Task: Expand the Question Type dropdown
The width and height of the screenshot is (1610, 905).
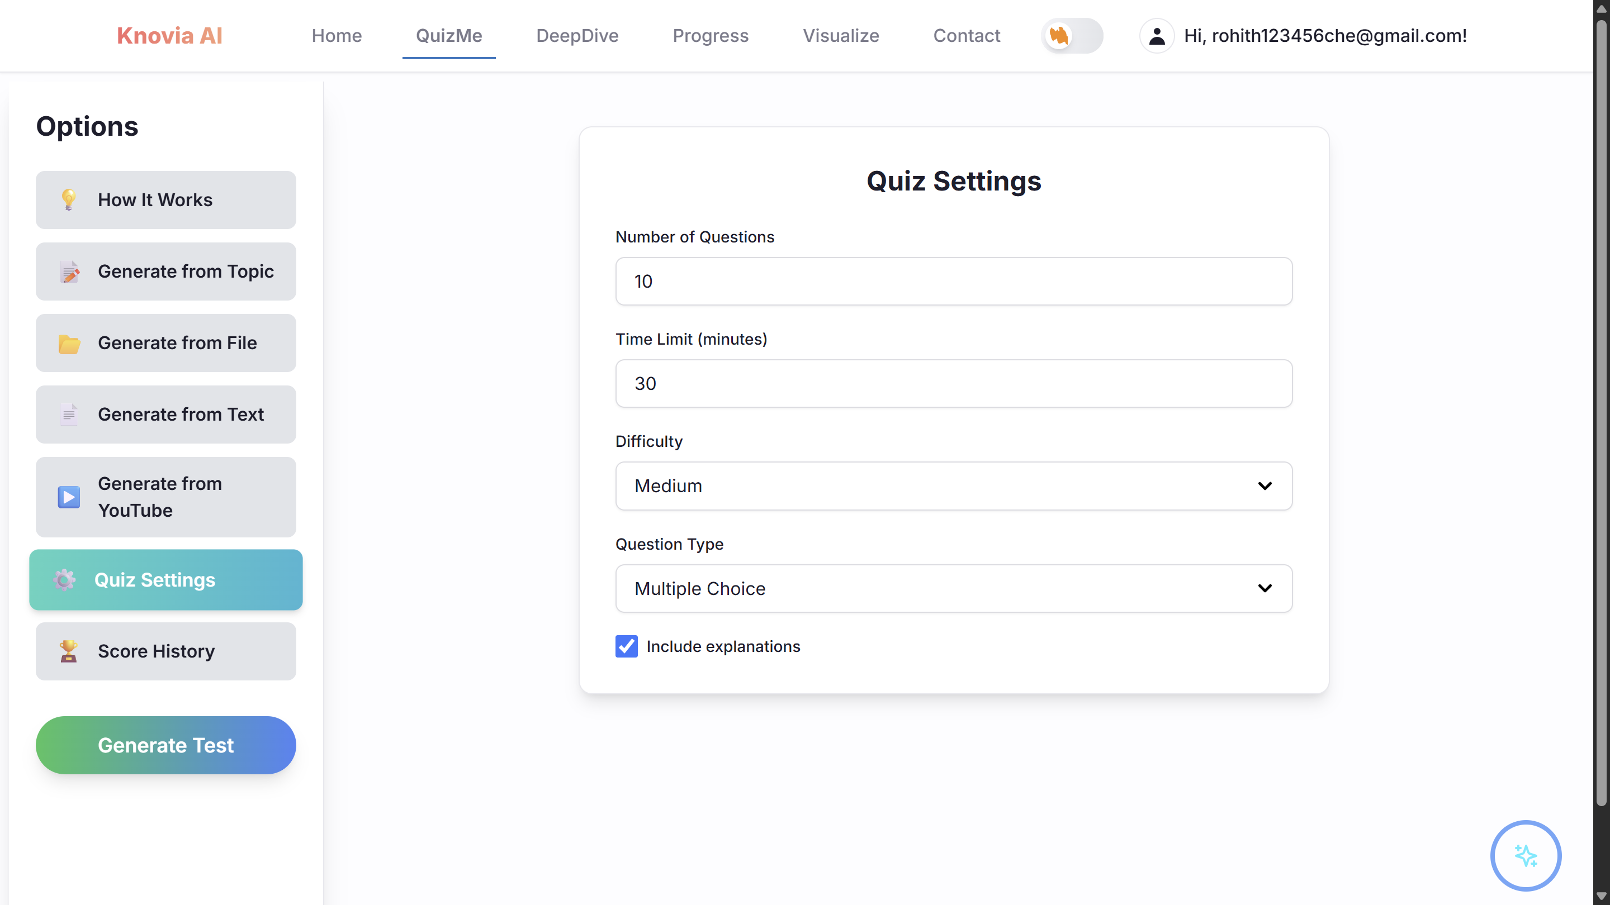Action: [x=953, y=588]
